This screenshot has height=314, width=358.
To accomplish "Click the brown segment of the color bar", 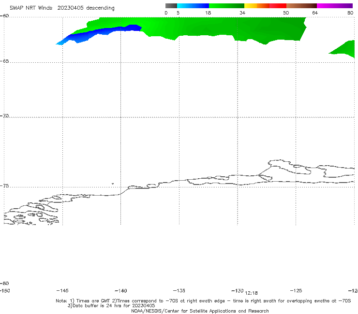I will (x=301, y=6).
